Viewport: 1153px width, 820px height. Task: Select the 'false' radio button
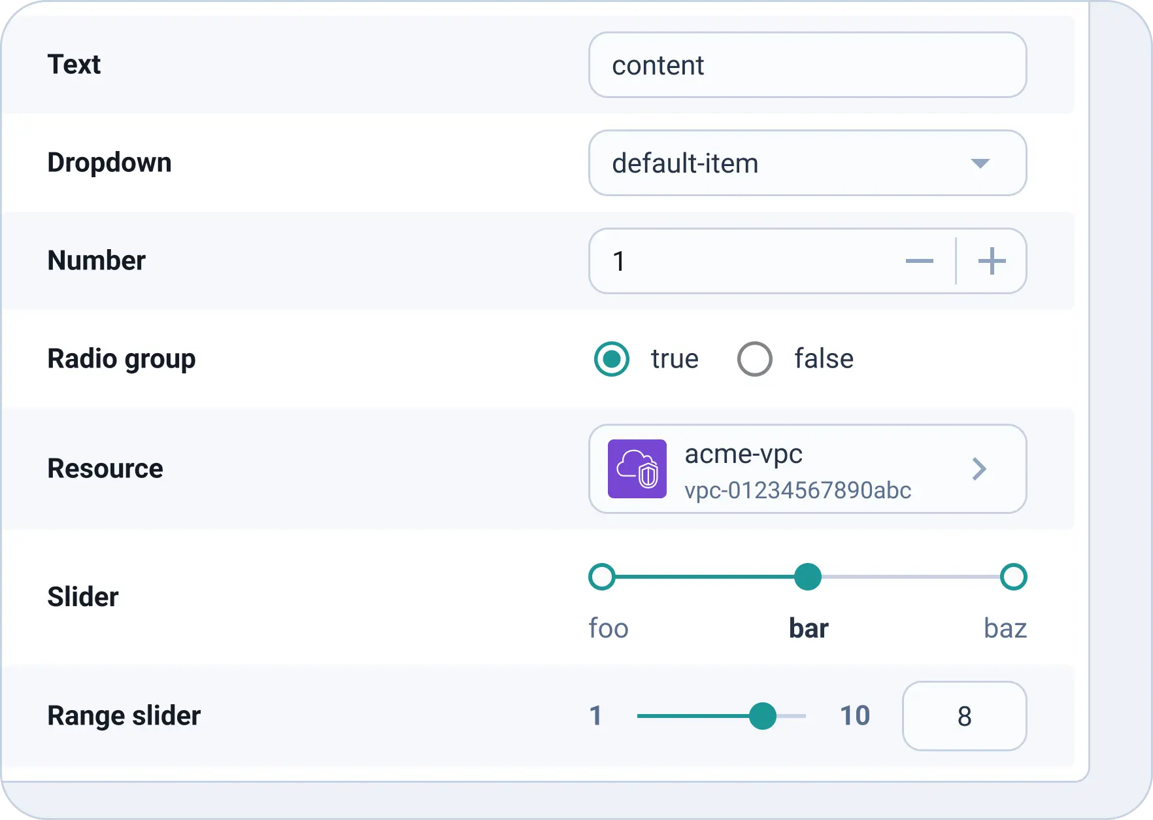754,359
